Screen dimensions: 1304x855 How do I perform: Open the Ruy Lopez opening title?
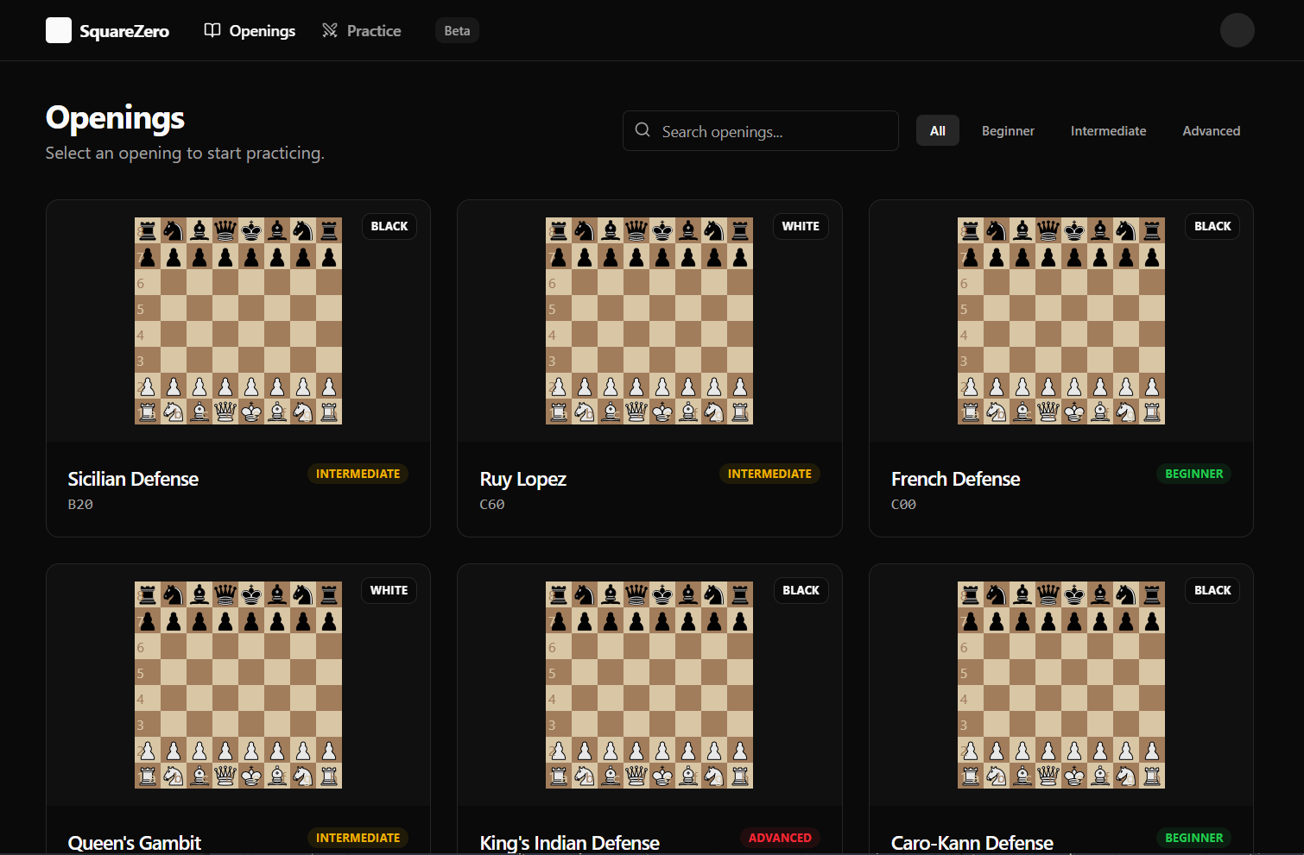point(523,479)
